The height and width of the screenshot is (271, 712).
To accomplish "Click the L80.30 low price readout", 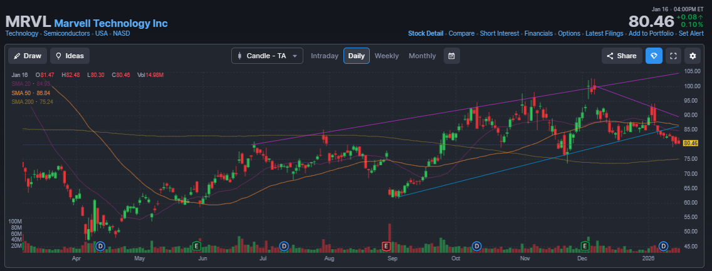I will (97, 74).
